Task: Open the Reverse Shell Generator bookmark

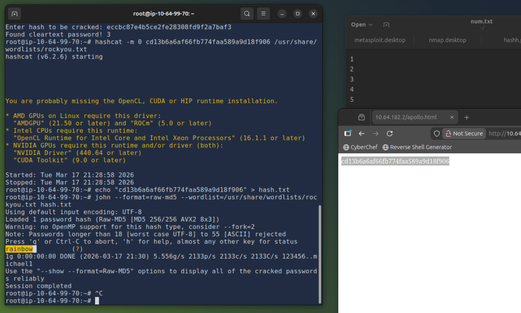Action: tap(417, 147)
